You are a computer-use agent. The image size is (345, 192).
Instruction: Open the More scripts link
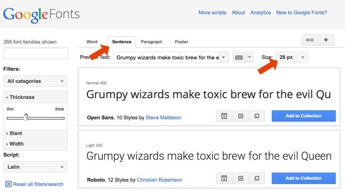tap(212, 13)
